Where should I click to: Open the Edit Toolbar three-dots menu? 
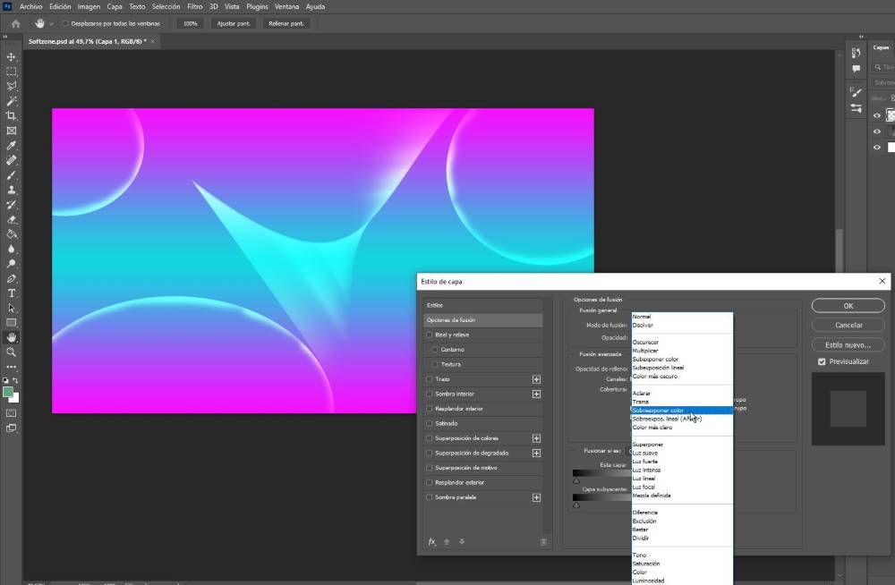11,367
